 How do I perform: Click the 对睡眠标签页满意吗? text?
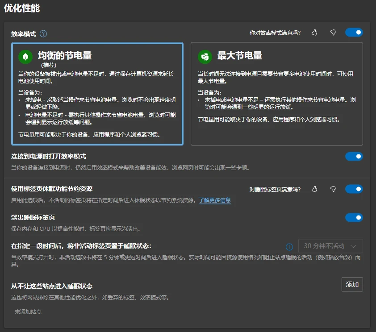(x=275, y=190)
